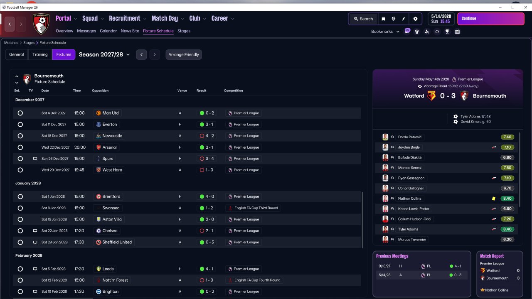Click the profile icon beside Đorđe Petrović

392,137
